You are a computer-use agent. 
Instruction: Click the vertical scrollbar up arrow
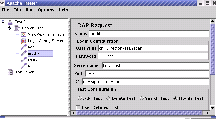point(213,21)
